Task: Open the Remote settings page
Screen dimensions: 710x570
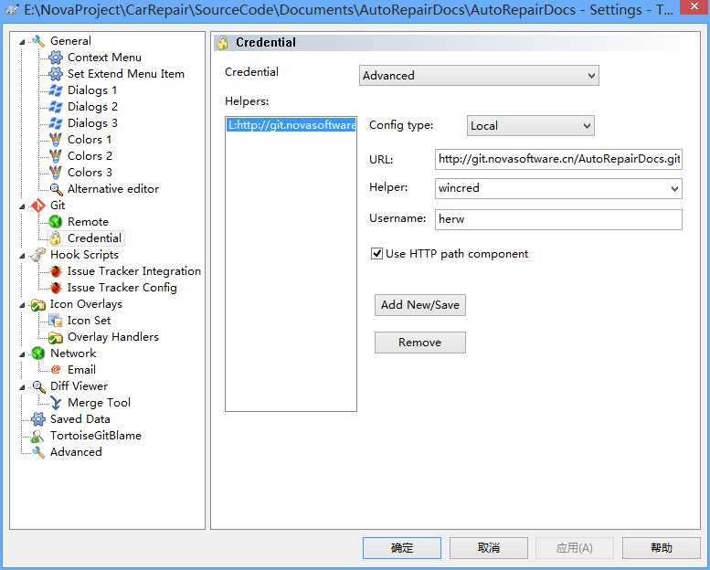Action: click(88, 222)
